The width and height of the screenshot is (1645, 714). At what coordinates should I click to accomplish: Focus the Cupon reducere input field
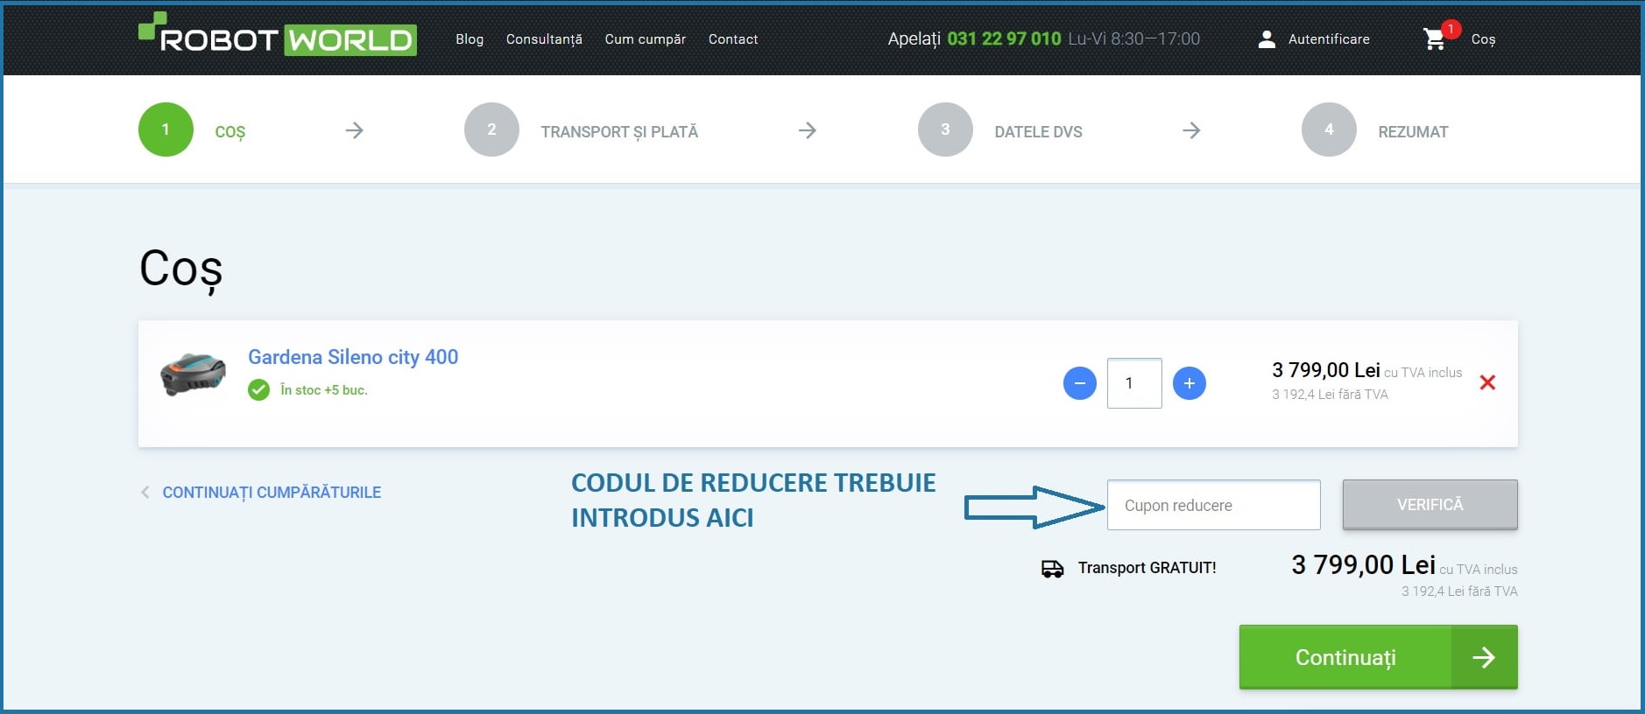(1213, 505)
